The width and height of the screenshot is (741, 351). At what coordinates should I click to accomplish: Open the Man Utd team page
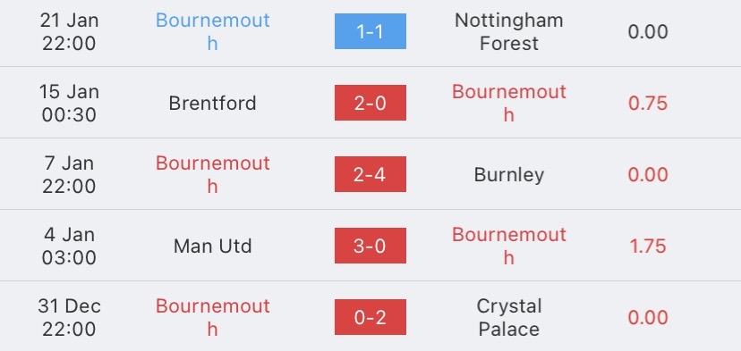(x=213, y=247)
